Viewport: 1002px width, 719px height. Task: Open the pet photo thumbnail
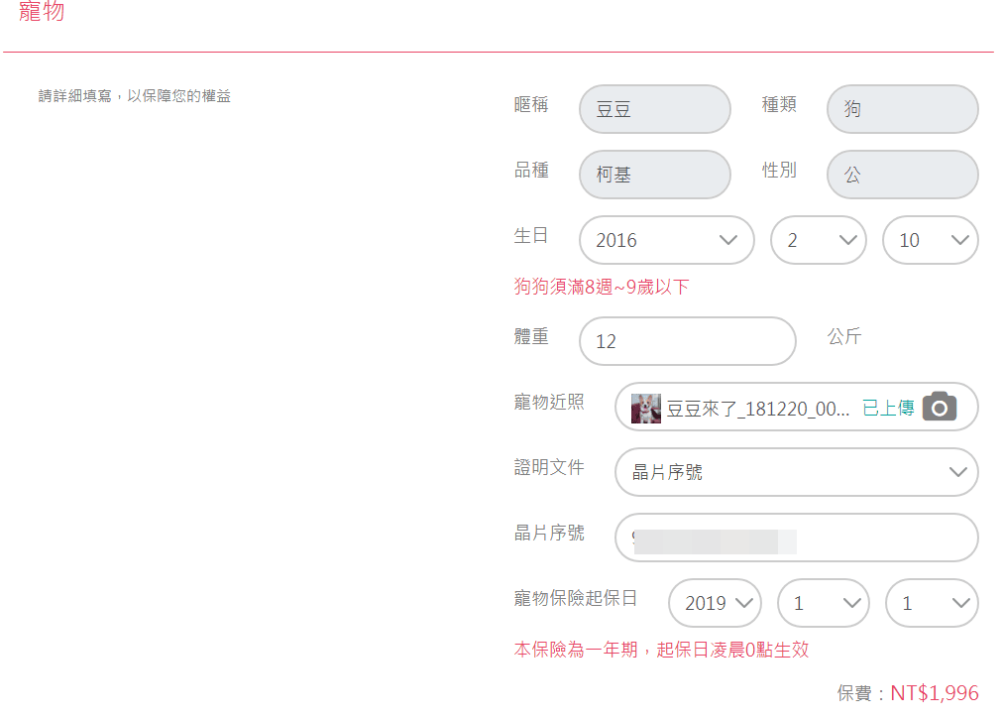[x=646, y=409]
